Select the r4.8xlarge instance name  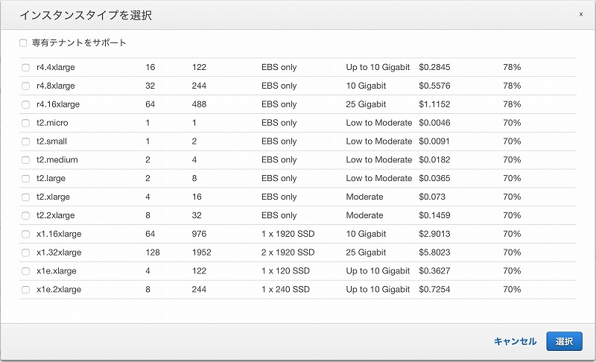point(55,86)
